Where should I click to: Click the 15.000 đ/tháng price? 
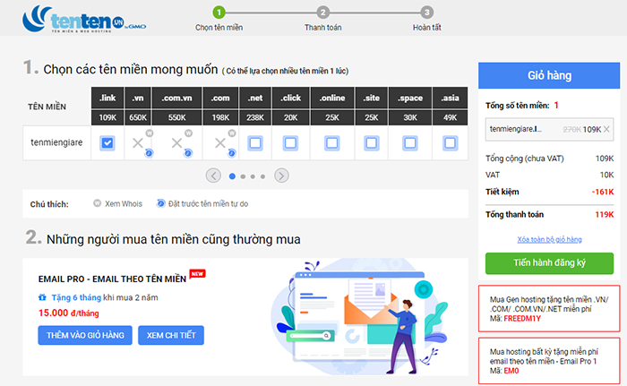pyautogui.click(x=68, y=313)
